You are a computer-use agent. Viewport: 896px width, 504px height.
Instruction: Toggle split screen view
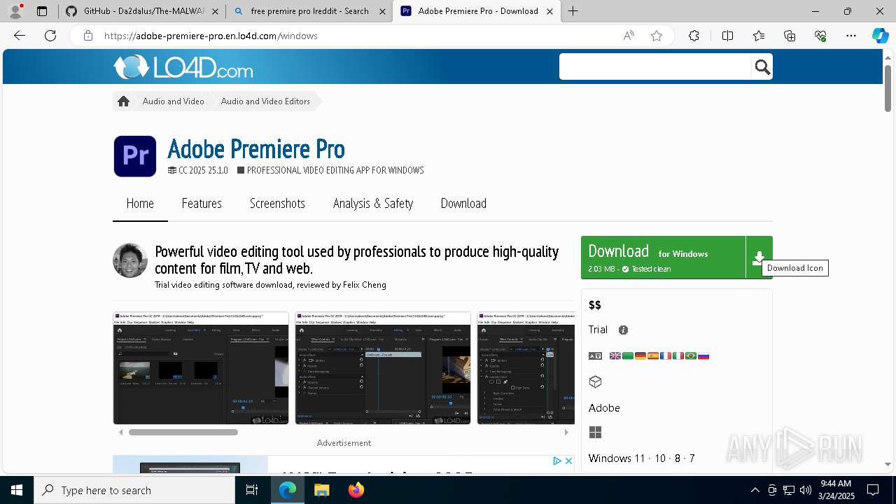[x=727, y=36]
